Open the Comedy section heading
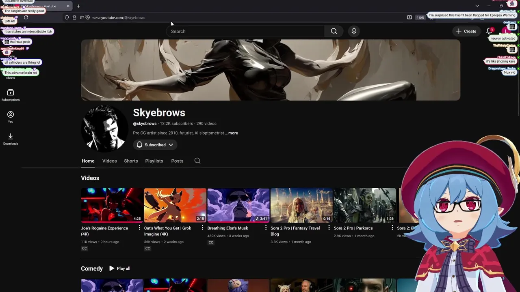Screen dimensions: 520x292 tap(92, 268)
